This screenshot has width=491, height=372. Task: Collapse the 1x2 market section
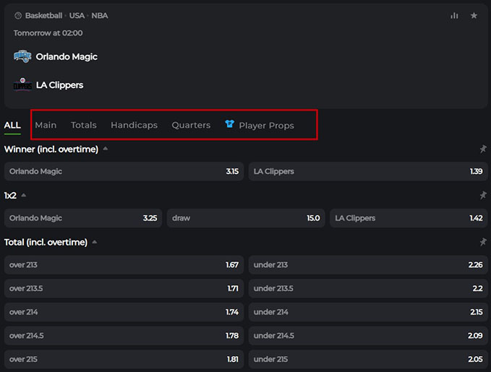23,195
